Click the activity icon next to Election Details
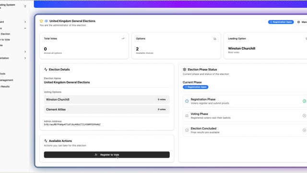 46,69
